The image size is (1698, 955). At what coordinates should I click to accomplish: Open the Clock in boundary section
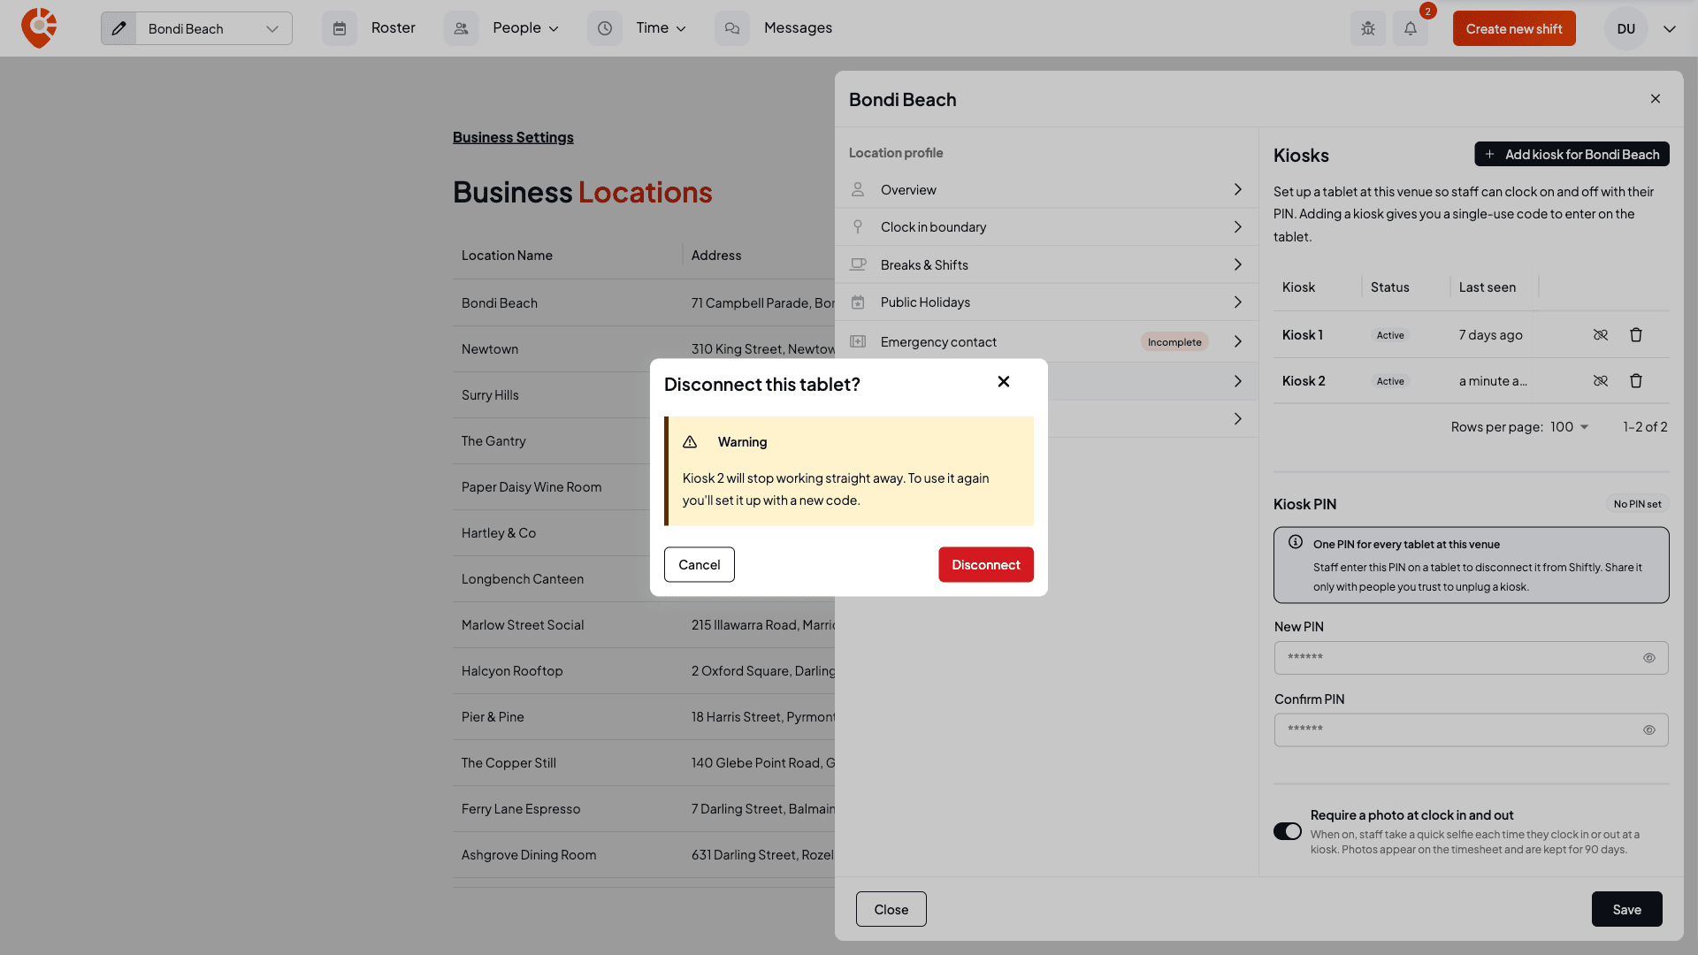point(1046,227)
